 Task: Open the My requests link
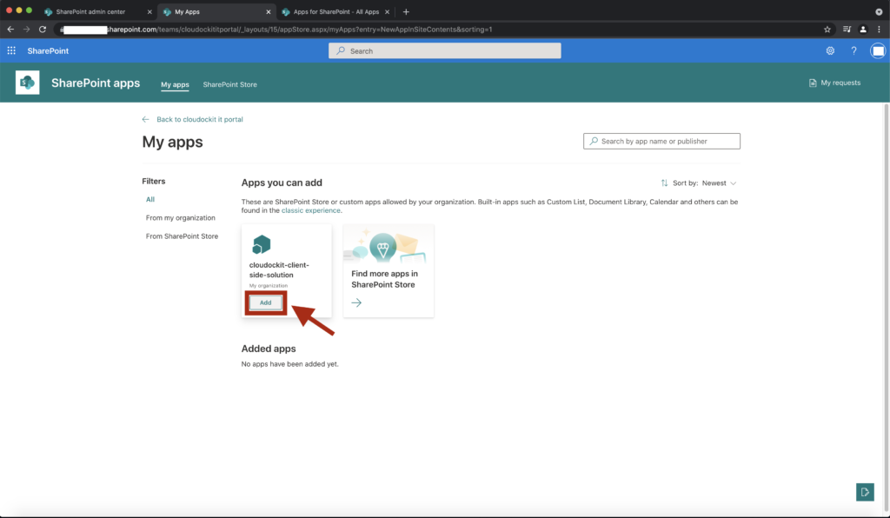(x=840, y=83)
